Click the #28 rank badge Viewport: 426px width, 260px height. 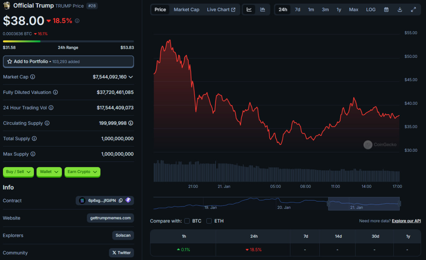click(x=92, y=6)
